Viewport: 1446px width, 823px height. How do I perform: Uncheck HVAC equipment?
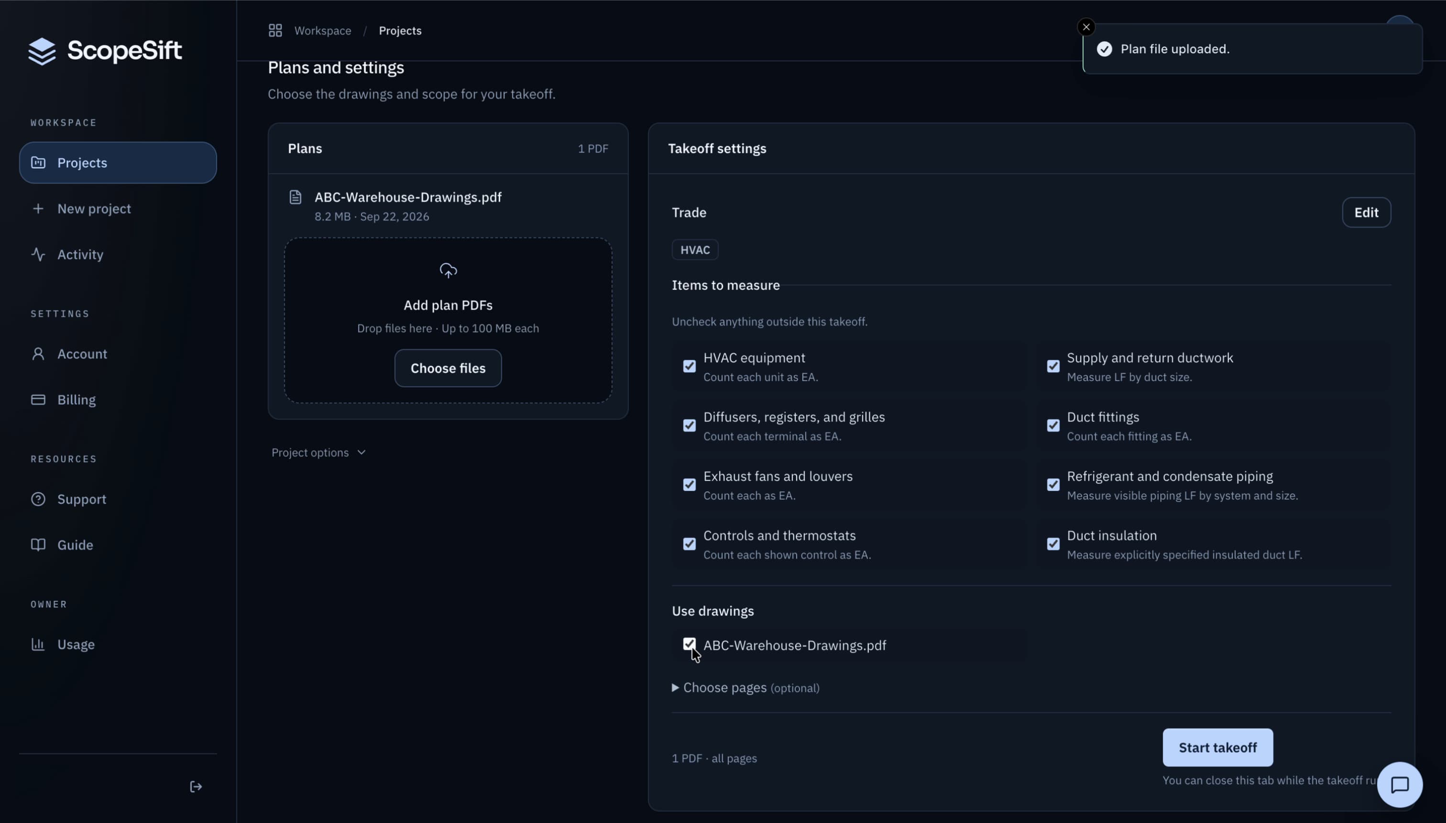click(689, 366)
